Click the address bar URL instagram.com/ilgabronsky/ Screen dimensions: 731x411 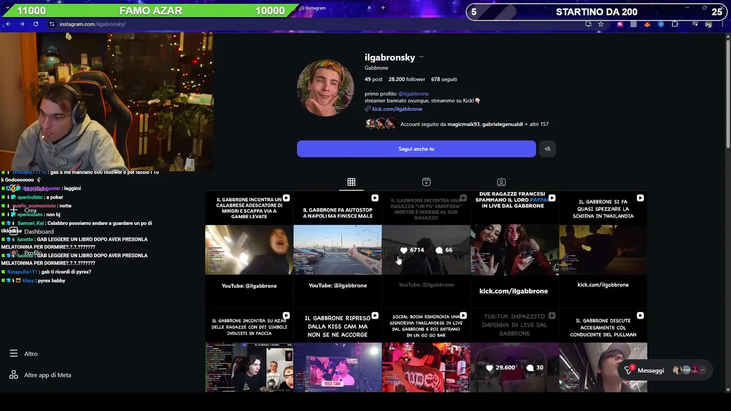93,24
